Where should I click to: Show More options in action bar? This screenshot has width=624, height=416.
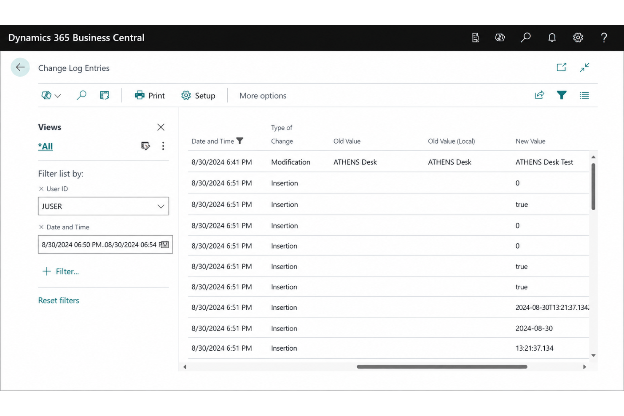(x=263, y=96)
